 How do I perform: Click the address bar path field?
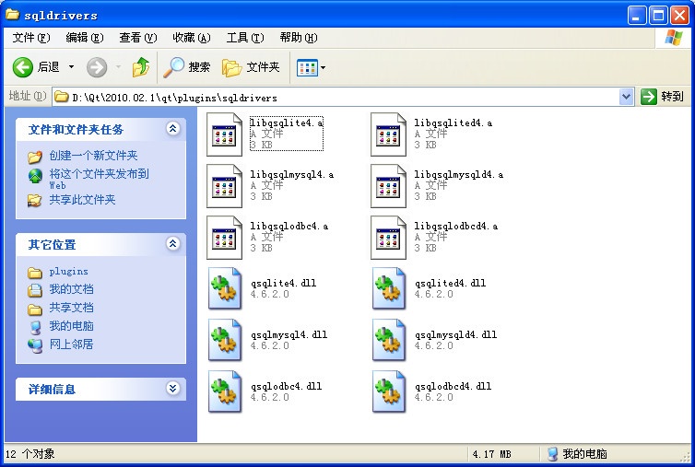[336, 97]
